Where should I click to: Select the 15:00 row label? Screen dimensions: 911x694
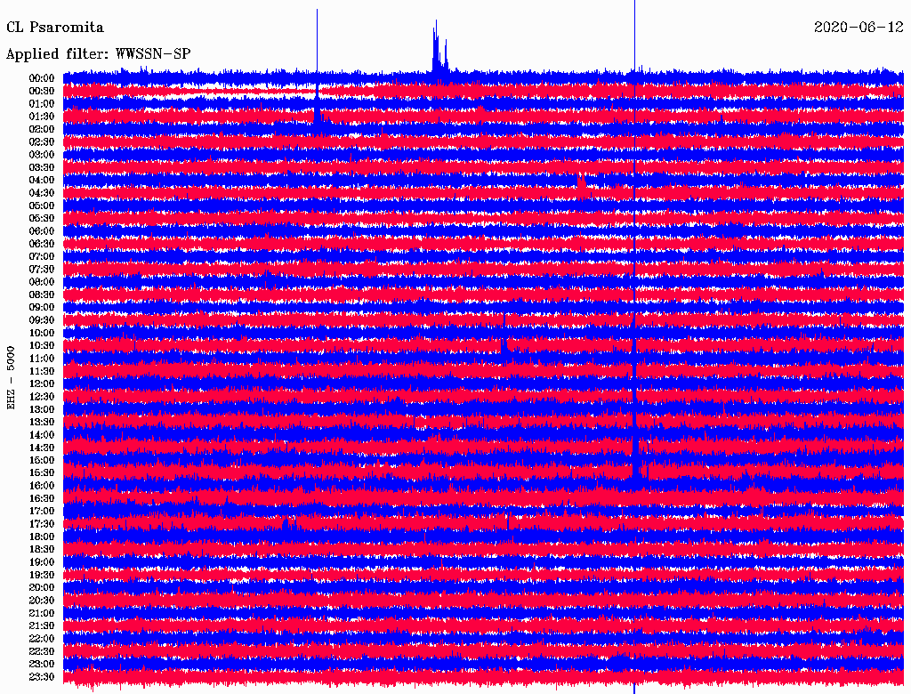(42, 460)
